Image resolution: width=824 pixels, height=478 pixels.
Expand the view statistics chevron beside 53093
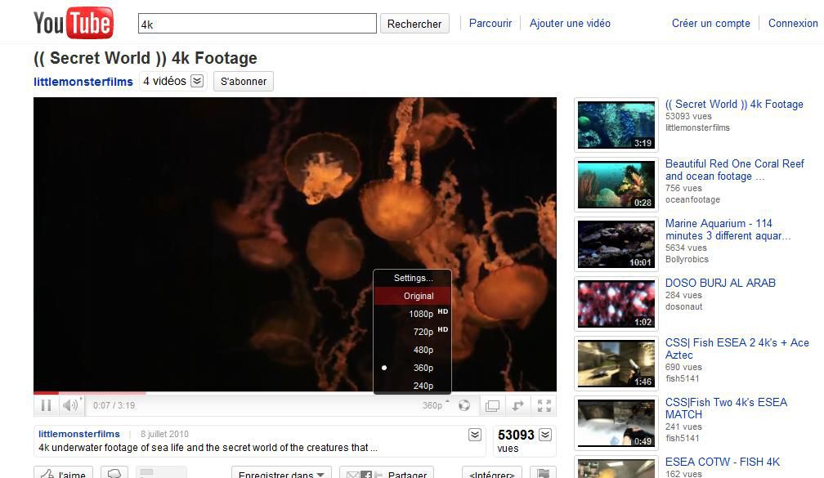click(545, 435)
